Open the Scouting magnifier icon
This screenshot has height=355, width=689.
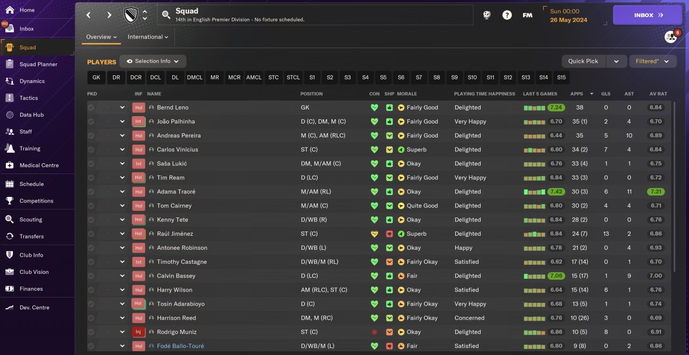(x=10, y=219)
